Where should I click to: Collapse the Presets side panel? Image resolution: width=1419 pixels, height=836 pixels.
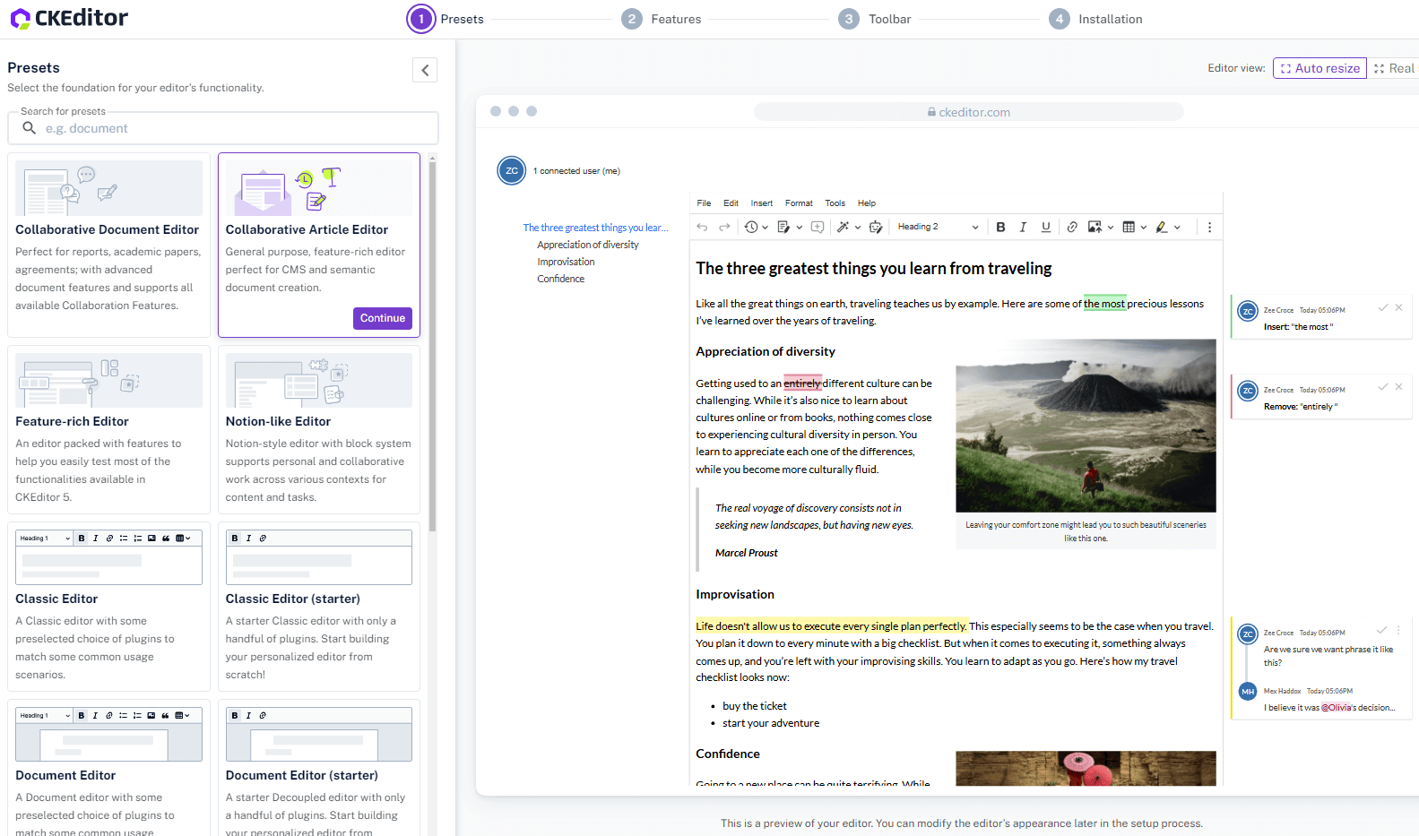425,70
